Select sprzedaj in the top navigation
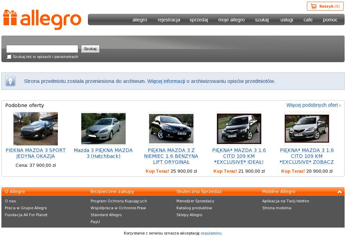This screenshot has width=346, height=240. click(x=199, y=20)
